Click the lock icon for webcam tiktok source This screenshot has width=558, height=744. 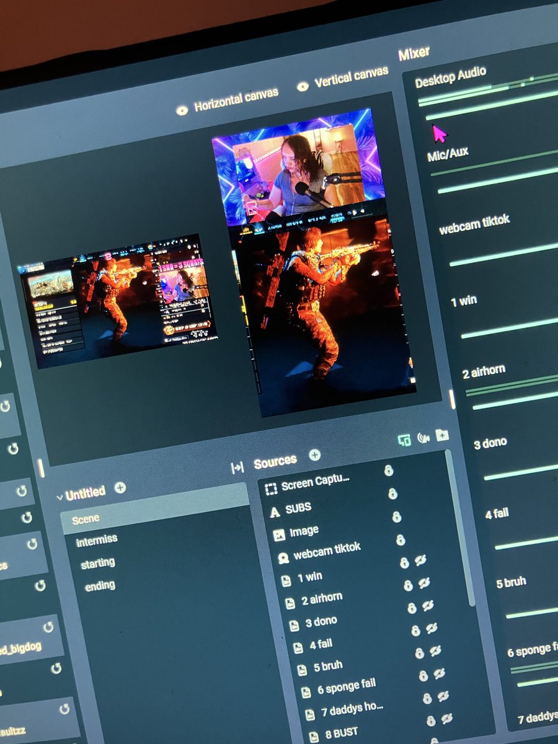pos(401,539)
